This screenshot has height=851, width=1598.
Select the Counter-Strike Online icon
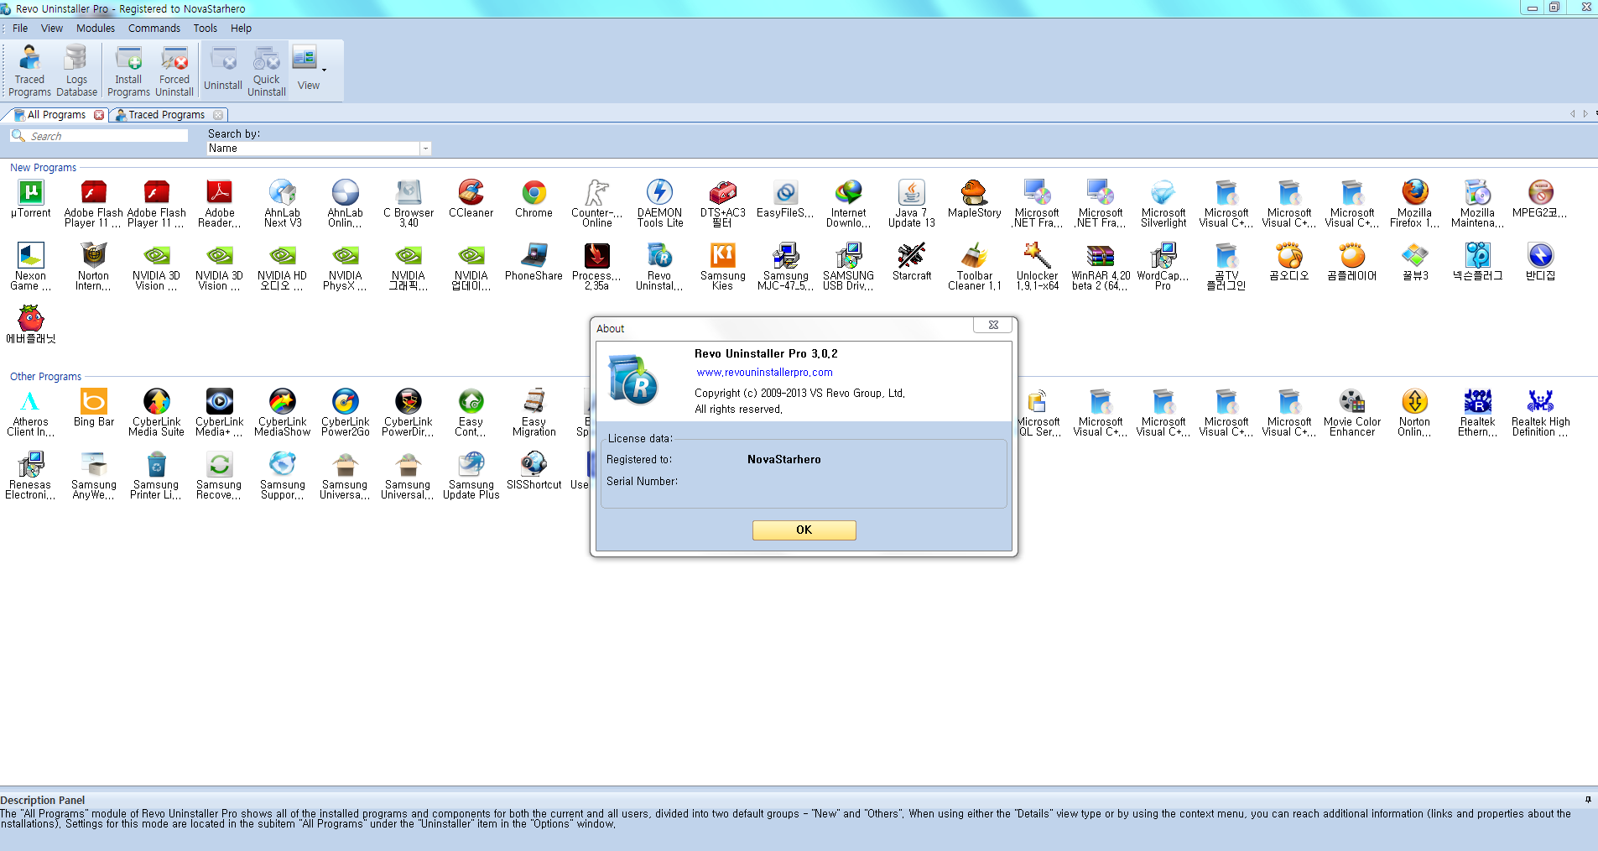click(x=597, y=203)
